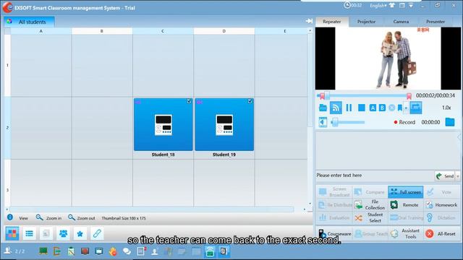Viewport: 463px width, 260px height.
Task: Click the end bookmark marker on timeline
Action: coord(409,96)
